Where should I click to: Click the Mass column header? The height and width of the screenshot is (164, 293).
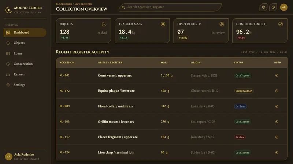tap(164, 63)
